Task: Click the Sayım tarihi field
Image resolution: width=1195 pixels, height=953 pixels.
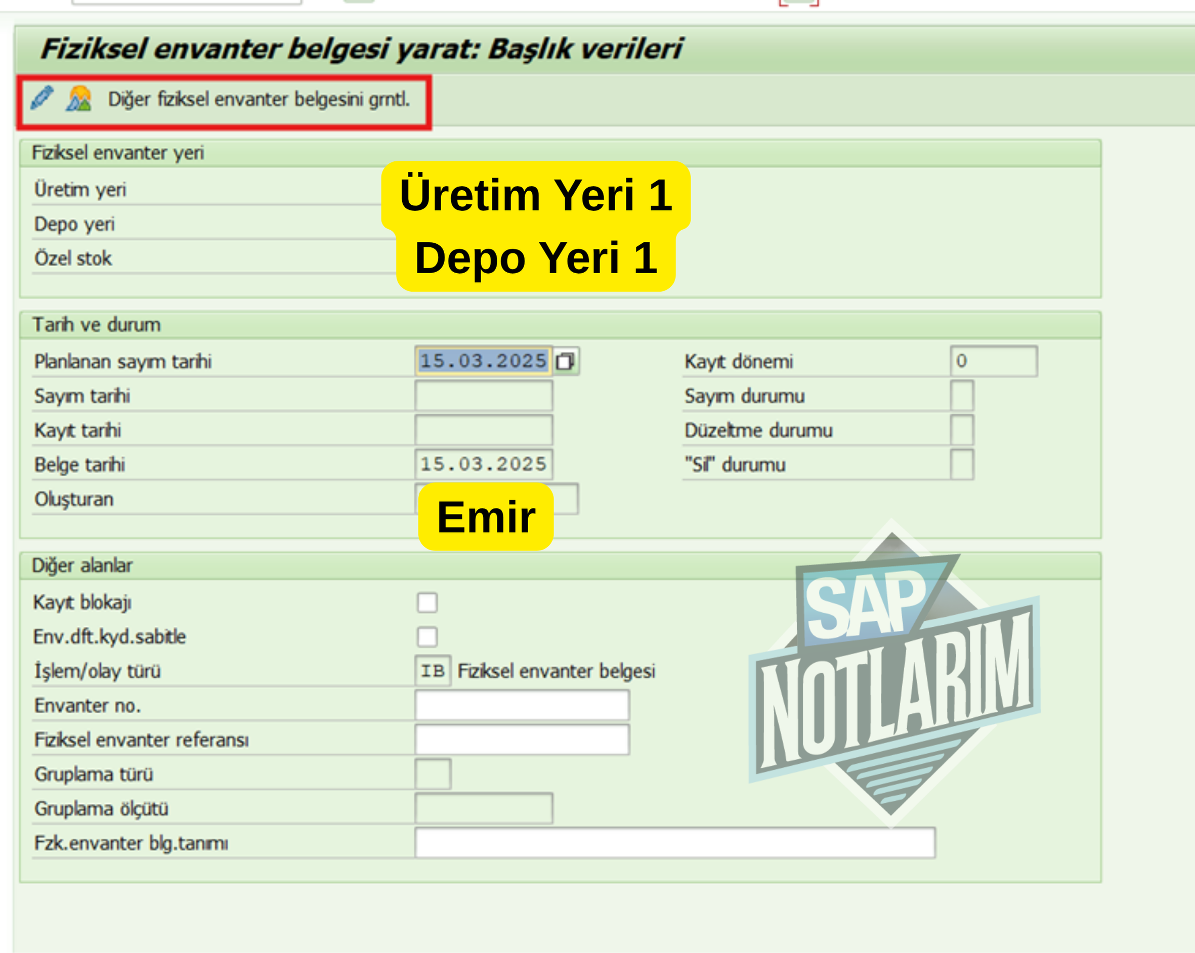Action: [x=483, y=396]
